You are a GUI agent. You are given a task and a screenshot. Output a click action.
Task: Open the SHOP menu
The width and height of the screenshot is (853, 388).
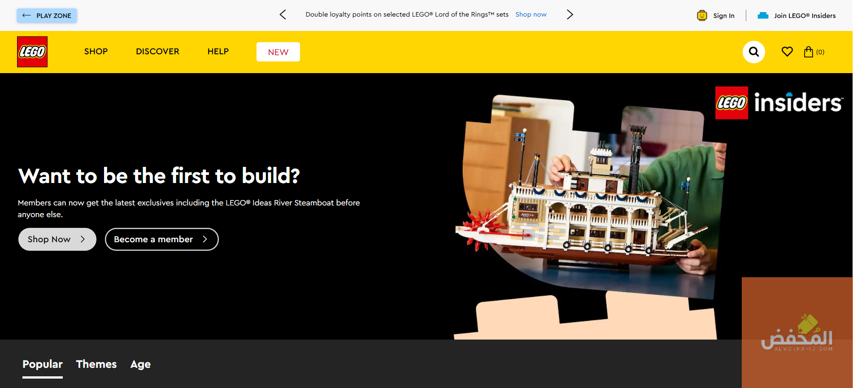pyautogui.click(x=96, y=52)
